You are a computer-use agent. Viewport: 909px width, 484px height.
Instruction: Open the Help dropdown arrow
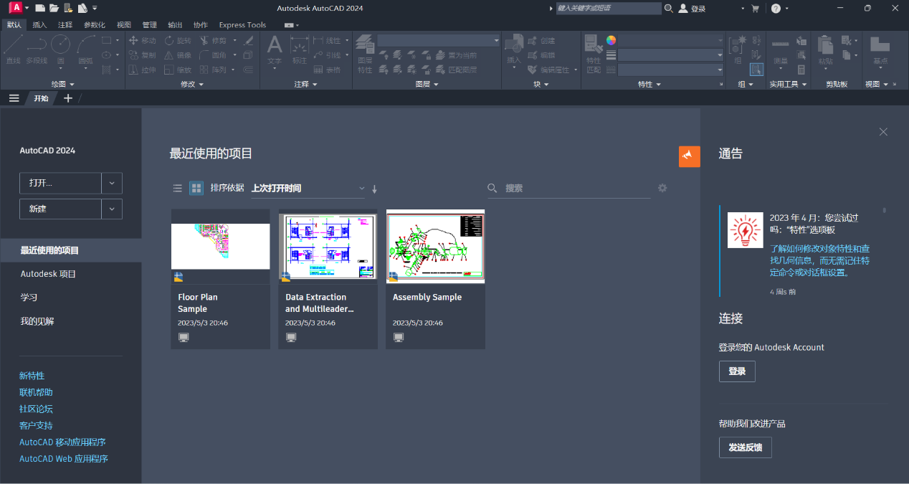[x=786, y=9]
